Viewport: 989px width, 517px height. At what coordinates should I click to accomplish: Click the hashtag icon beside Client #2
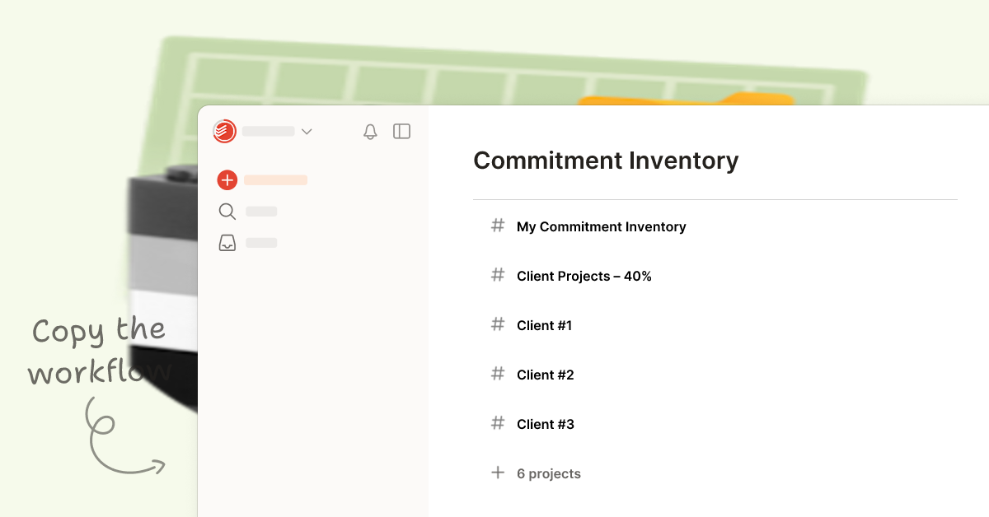(x=498, y=374)
